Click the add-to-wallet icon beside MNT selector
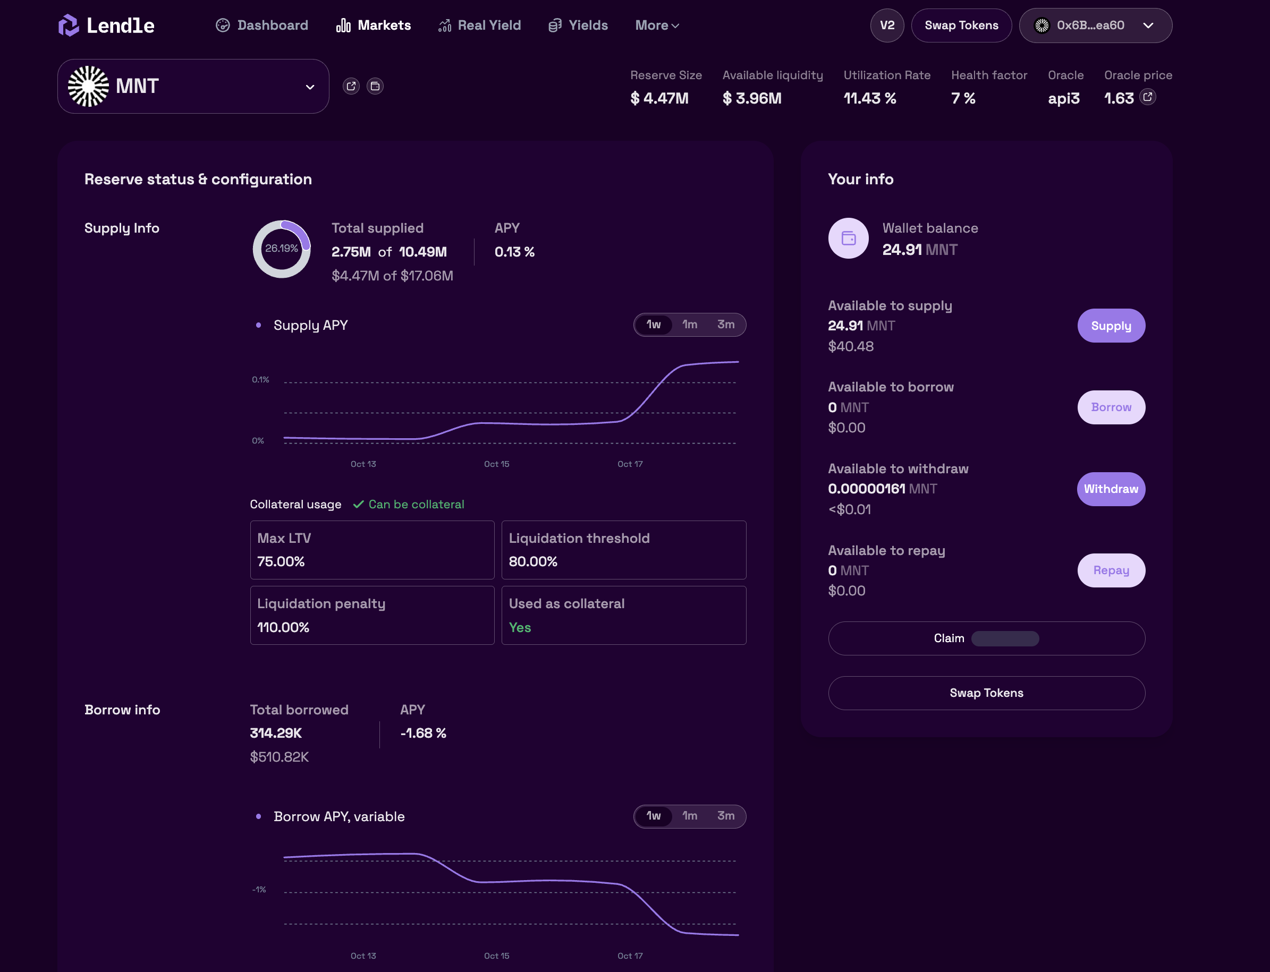This screenshot has width=1270, height=972. pyautogui.click(x=375, y=86)
